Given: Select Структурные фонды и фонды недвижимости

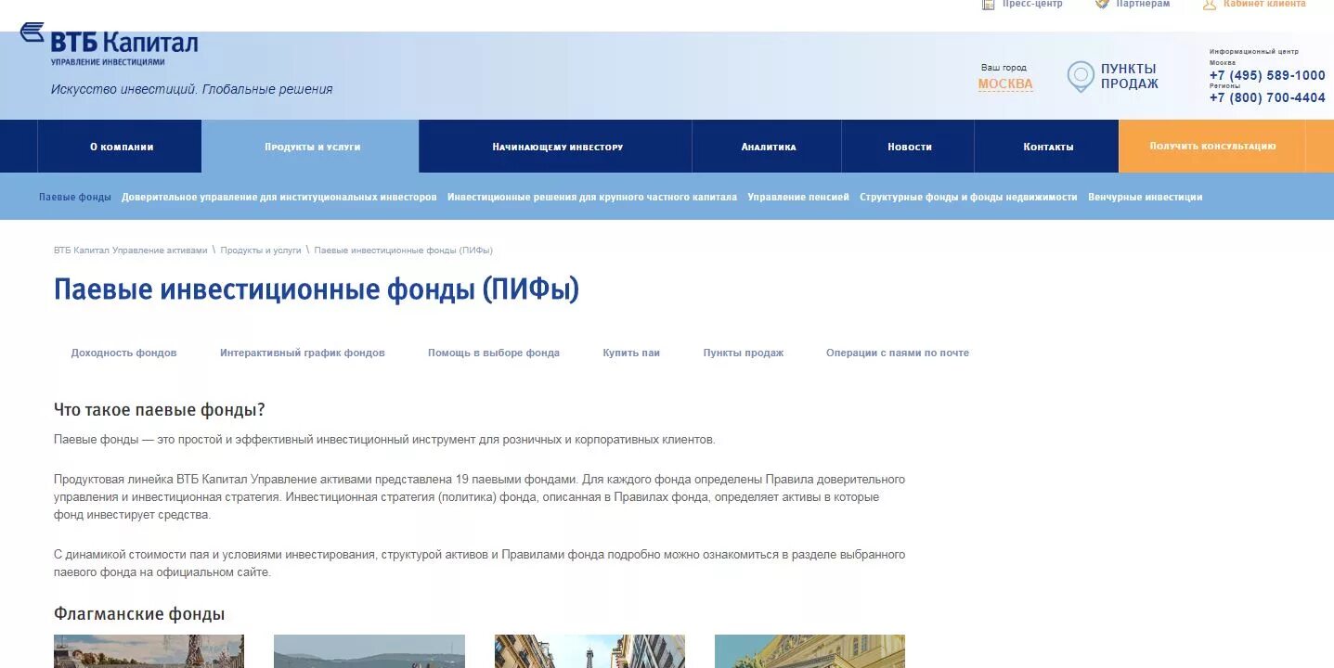Looking at the screenshot, I should (x=968, y=197).
